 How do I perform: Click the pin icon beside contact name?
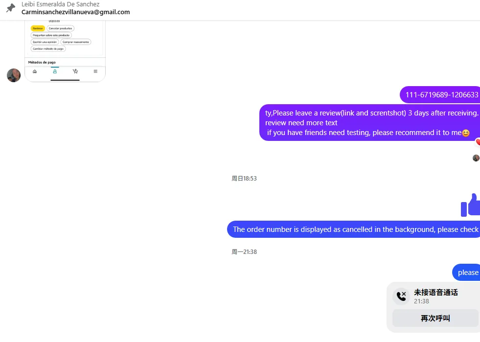(x=11, y=8)
